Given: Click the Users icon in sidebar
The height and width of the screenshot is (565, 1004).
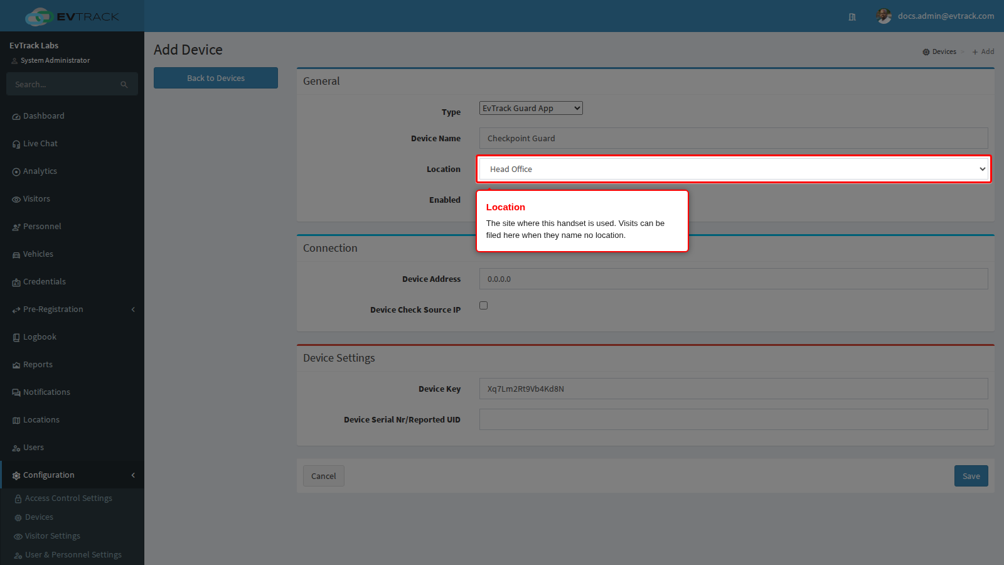Looking at the screenshot, I should click(16, 448).
